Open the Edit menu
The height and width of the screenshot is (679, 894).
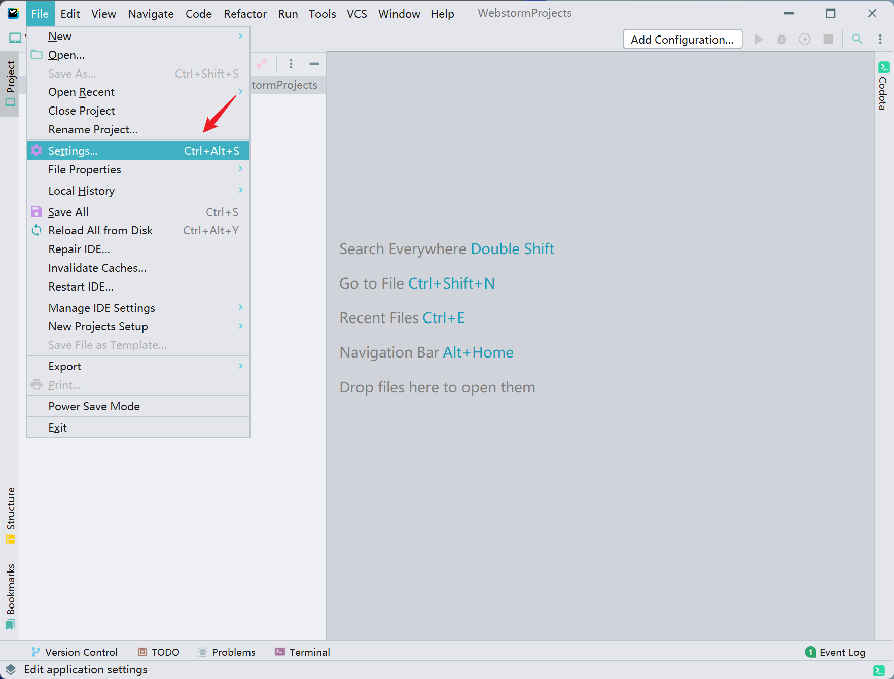[x=70, y=14]
